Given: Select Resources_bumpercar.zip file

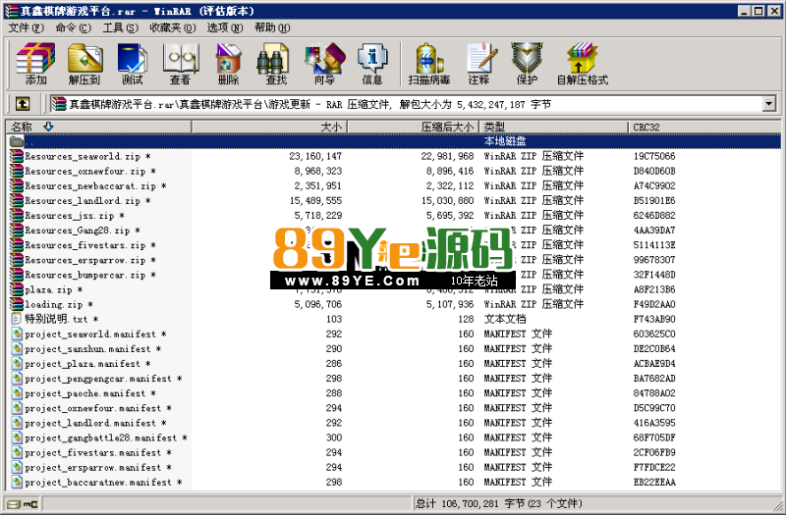Looking at the screenshot, I should 90,275.
